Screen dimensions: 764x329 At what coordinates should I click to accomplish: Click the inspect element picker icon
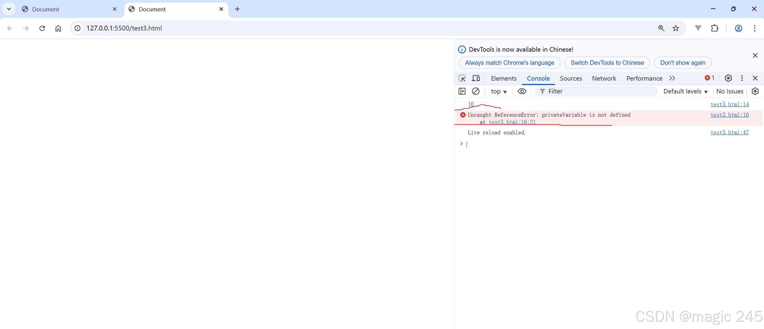pyautogui.click(x=462, y=78)
